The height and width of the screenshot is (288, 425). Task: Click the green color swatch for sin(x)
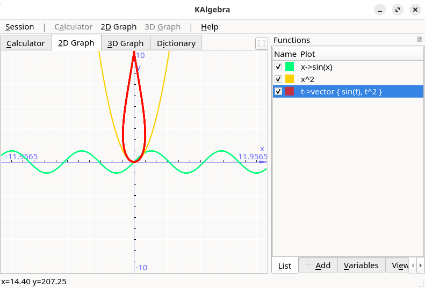[290, 67]
